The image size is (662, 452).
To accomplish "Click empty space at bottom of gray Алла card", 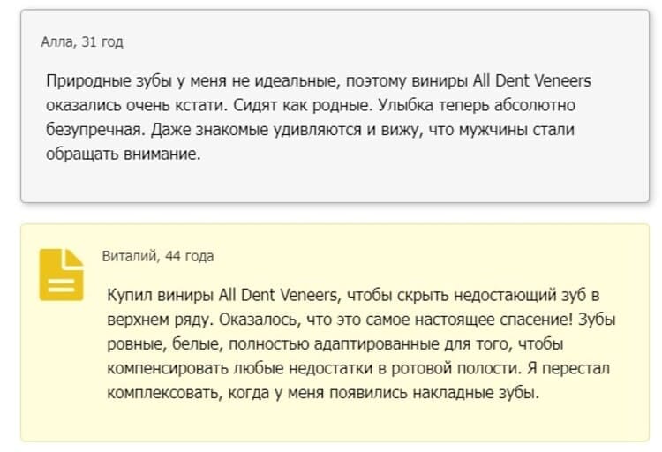I will (x=335, y=183).
